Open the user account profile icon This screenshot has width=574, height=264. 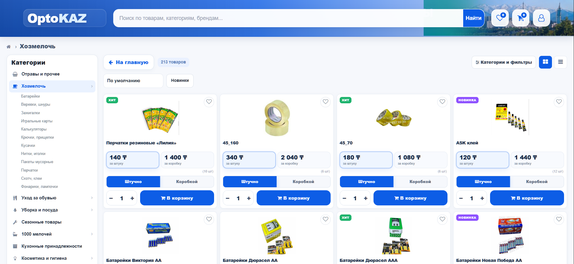click(541, 18)
